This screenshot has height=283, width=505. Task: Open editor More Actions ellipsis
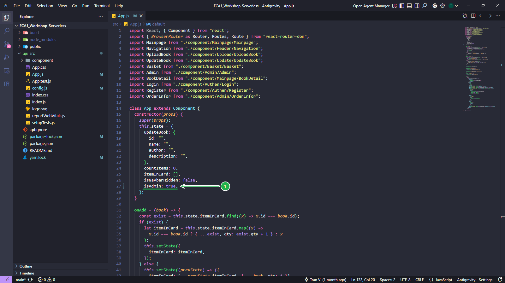(498, 16)
